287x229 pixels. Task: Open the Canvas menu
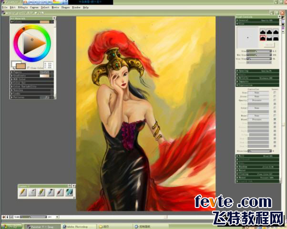click(34, 7)
